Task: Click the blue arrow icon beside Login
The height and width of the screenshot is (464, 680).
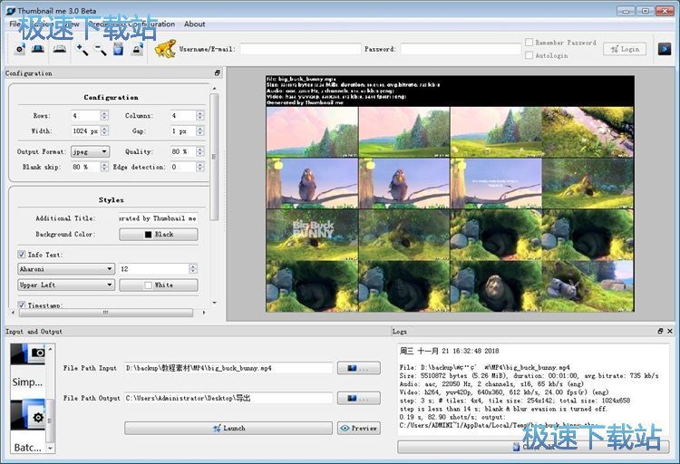Action: click(664, 49)
